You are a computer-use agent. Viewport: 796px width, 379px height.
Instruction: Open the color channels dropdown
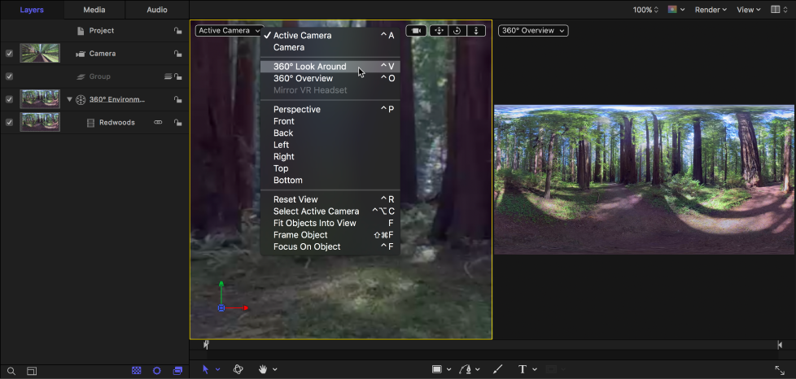[676, 10]
